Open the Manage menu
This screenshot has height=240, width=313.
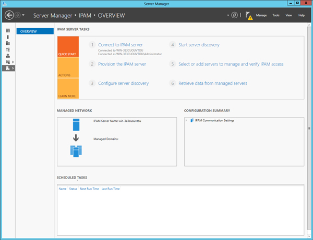pyautogui.click(x=261, y=15)
